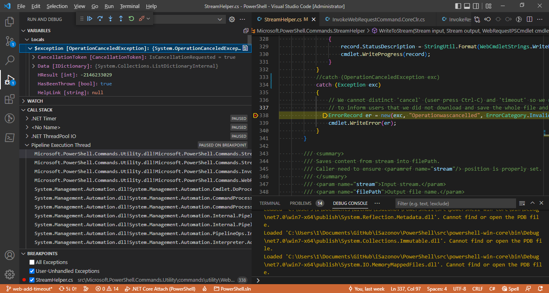Click the Step Into debug icon

coord(111,19)
